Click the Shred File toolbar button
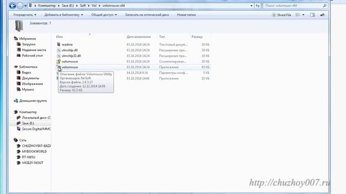This screenshot has width=346, height=194. 282,15
